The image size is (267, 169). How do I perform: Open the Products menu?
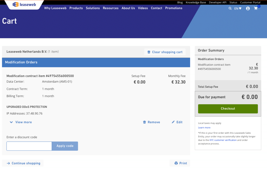tap(76, 8)
